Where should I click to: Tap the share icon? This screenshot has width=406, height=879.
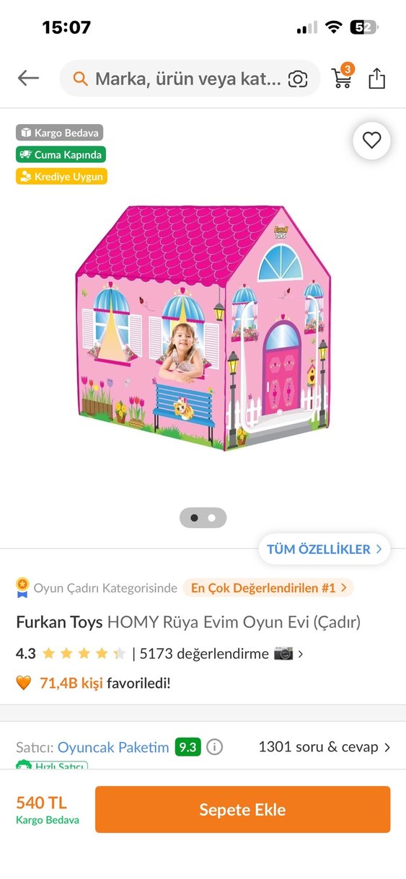pos(377,78)
